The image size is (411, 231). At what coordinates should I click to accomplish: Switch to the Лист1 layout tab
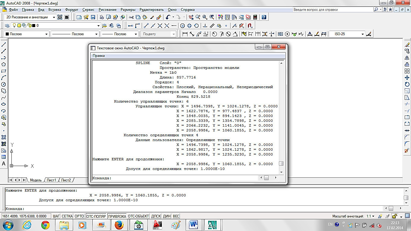point(51,180)
